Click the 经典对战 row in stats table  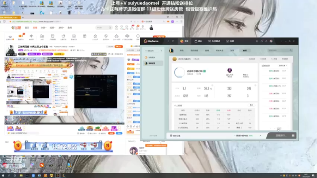214,115
